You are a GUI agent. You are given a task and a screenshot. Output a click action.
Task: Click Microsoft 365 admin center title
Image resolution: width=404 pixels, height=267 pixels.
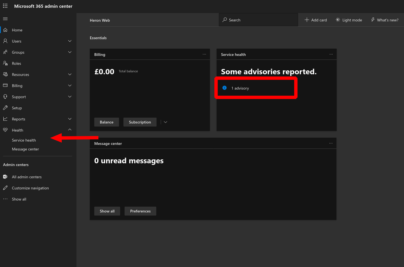click(43, 6)
